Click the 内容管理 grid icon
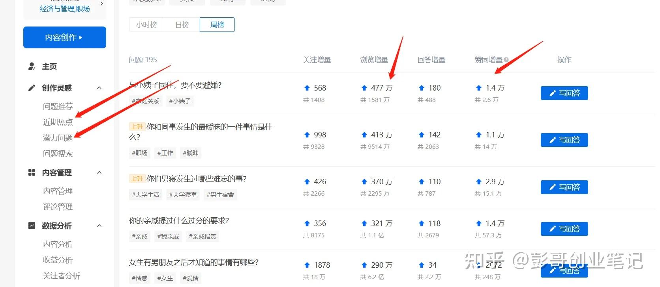660x287 pixels. pos(32,172)
